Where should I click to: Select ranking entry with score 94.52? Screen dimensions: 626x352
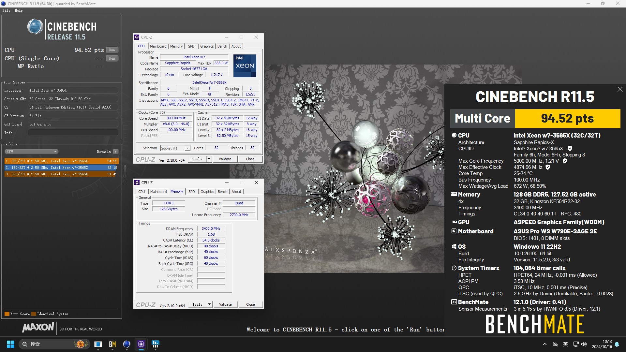coord(62,161)
